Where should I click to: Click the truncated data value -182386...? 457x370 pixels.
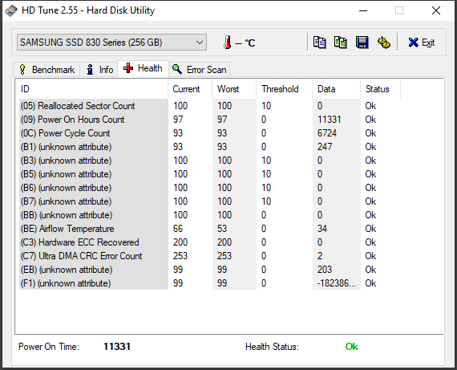pyautogui.click(x=337, y=283)
